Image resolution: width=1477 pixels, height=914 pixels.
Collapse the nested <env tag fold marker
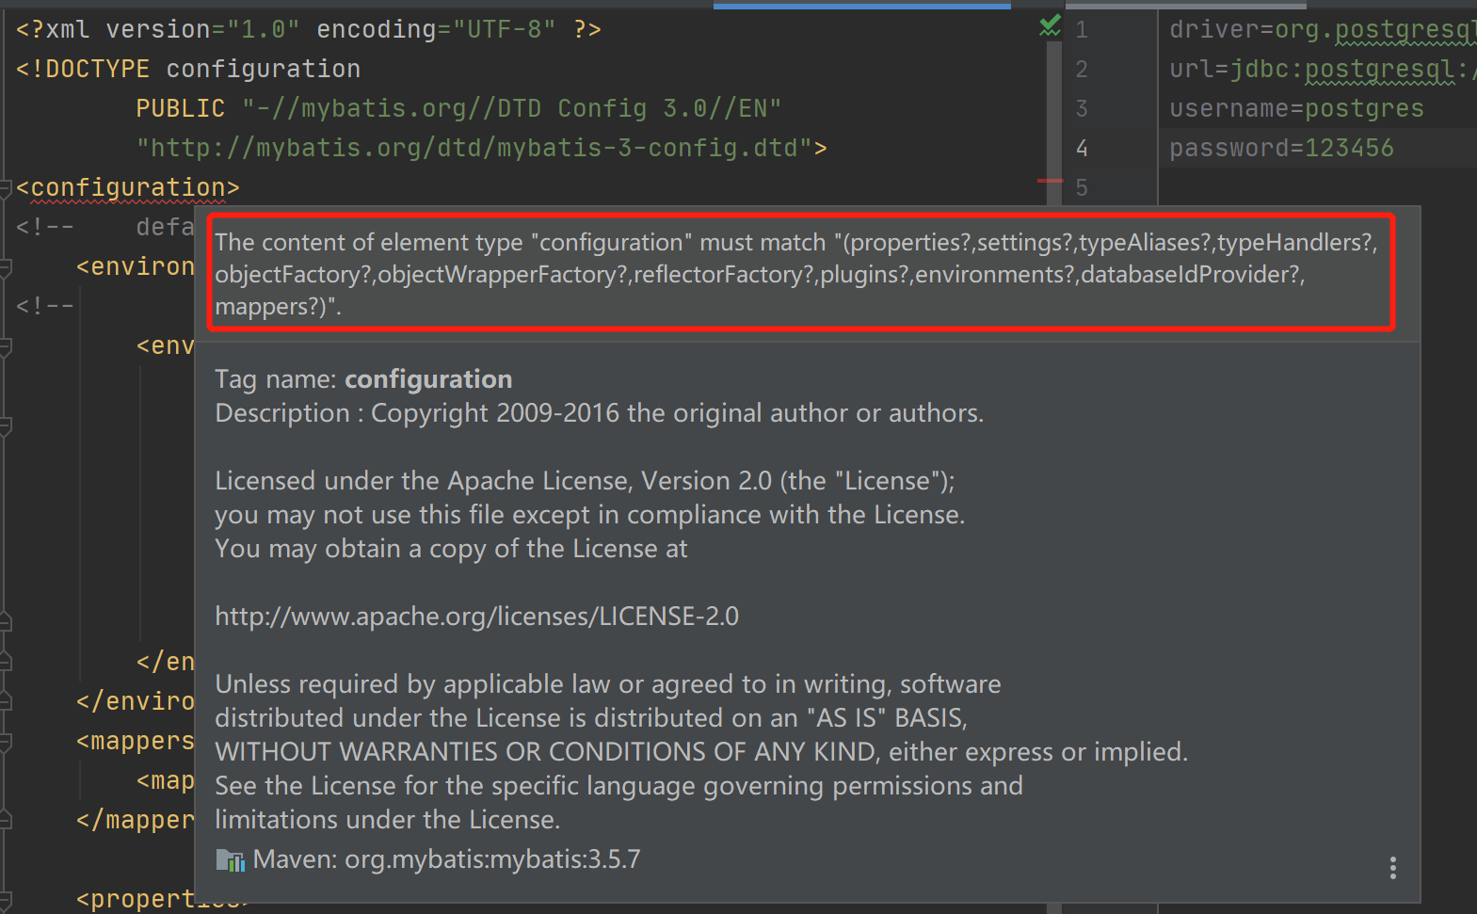[x=5, y=346]
